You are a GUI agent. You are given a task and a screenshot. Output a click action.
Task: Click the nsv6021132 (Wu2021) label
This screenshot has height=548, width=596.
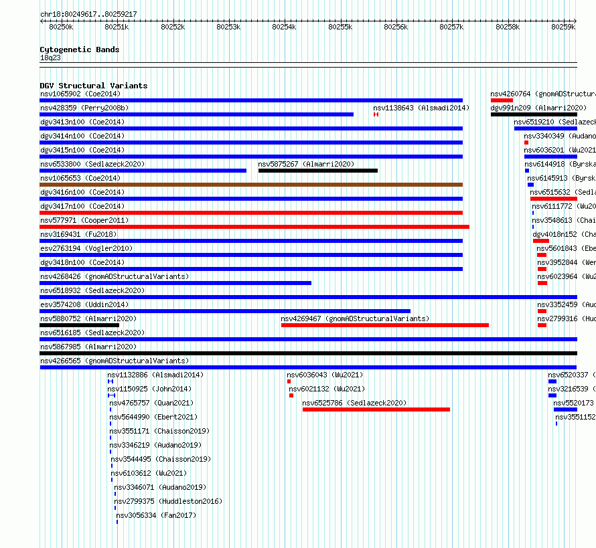(x=327, y=389)
